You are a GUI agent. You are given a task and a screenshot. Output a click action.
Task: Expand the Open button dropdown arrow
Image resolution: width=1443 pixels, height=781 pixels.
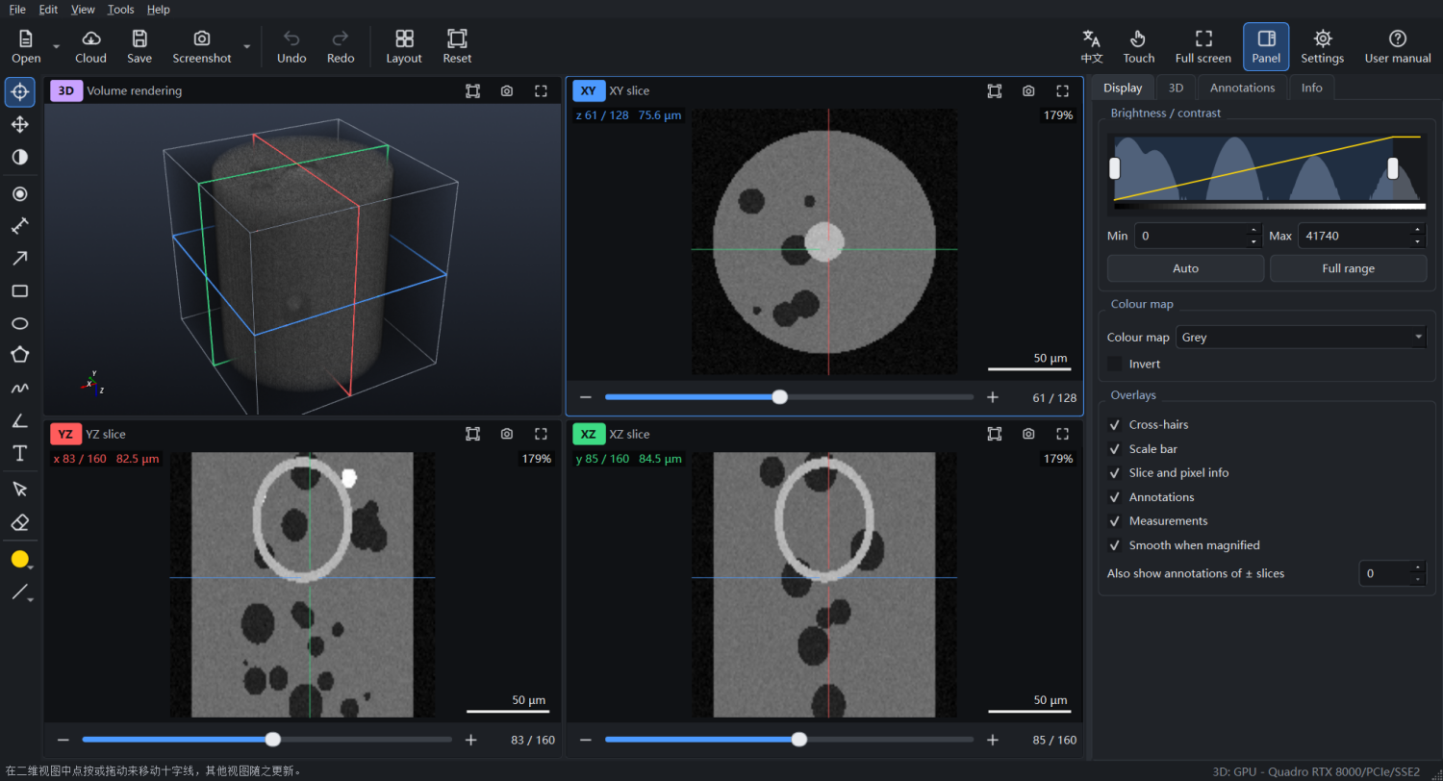pyautogui.click(x=56, y=46)
